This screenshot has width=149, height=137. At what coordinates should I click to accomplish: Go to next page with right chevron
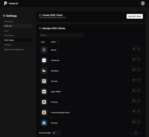click(141, 133)
